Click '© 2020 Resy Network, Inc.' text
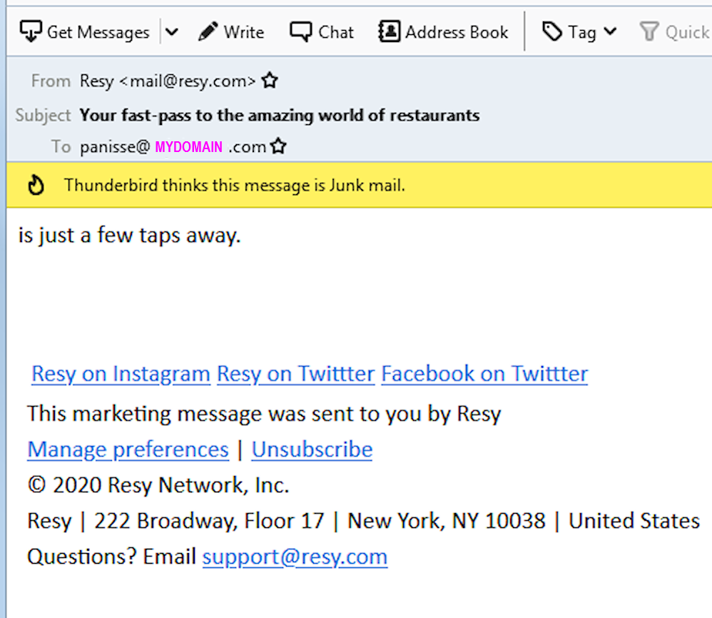 click(x=158, y=485)
